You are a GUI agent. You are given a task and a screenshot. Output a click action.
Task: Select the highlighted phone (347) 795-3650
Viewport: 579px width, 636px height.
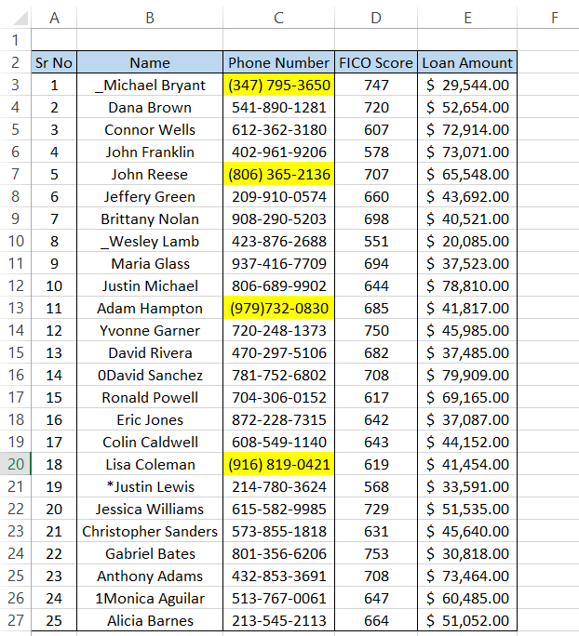[278, 85]
